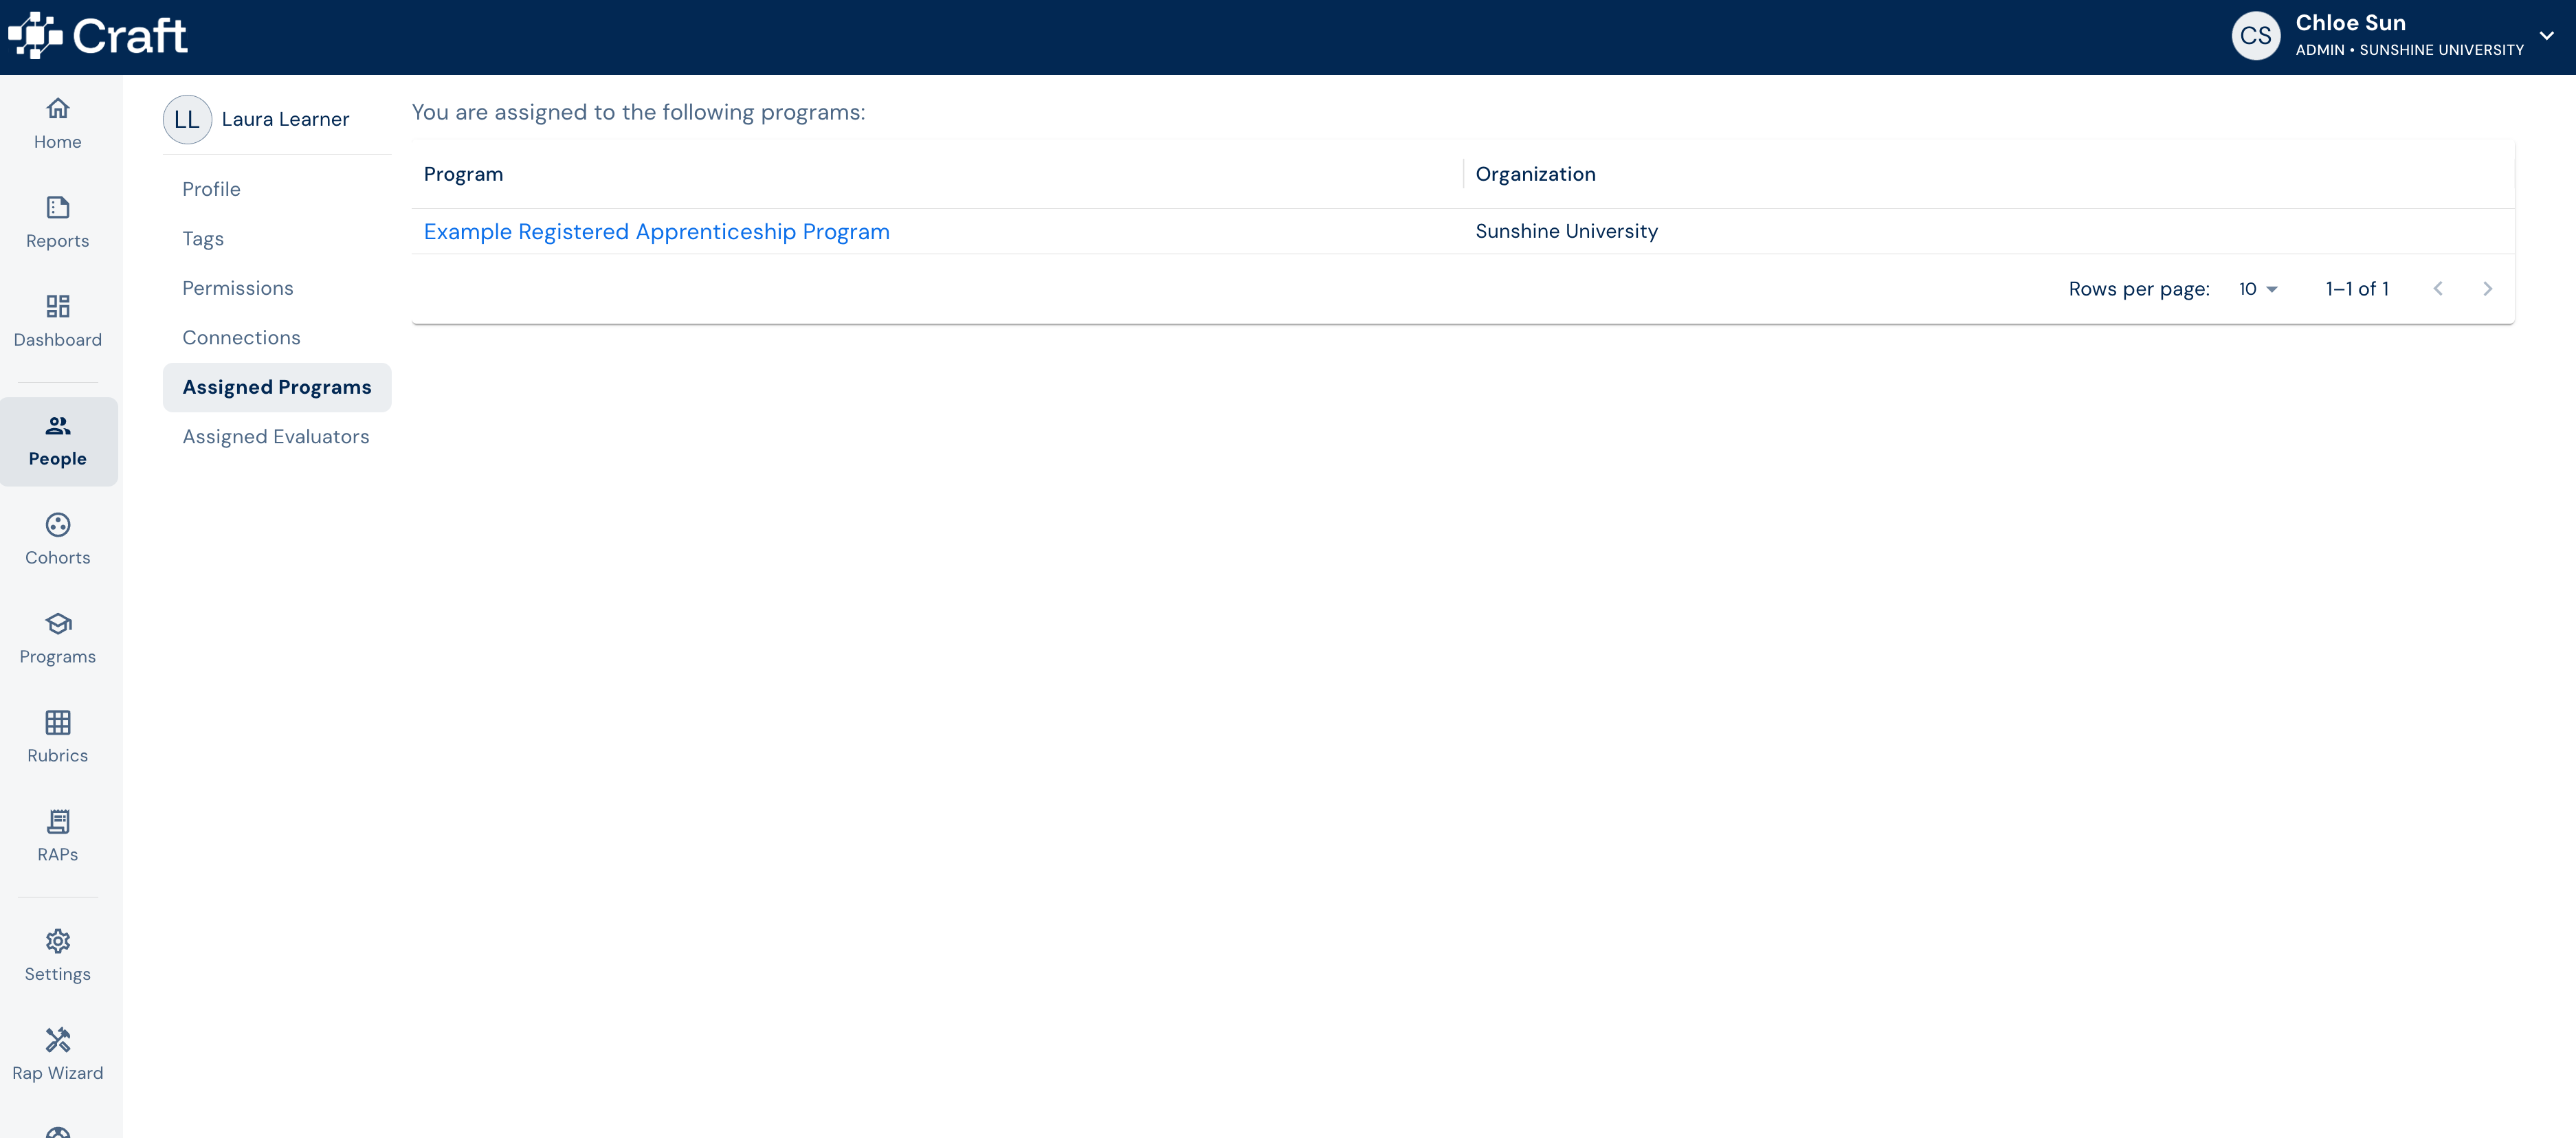Image resolution: width=2576 pixels, height=1138 pixels.
Task: Click the 1–1 of 1 pagination text
Action: point(2357,289)
